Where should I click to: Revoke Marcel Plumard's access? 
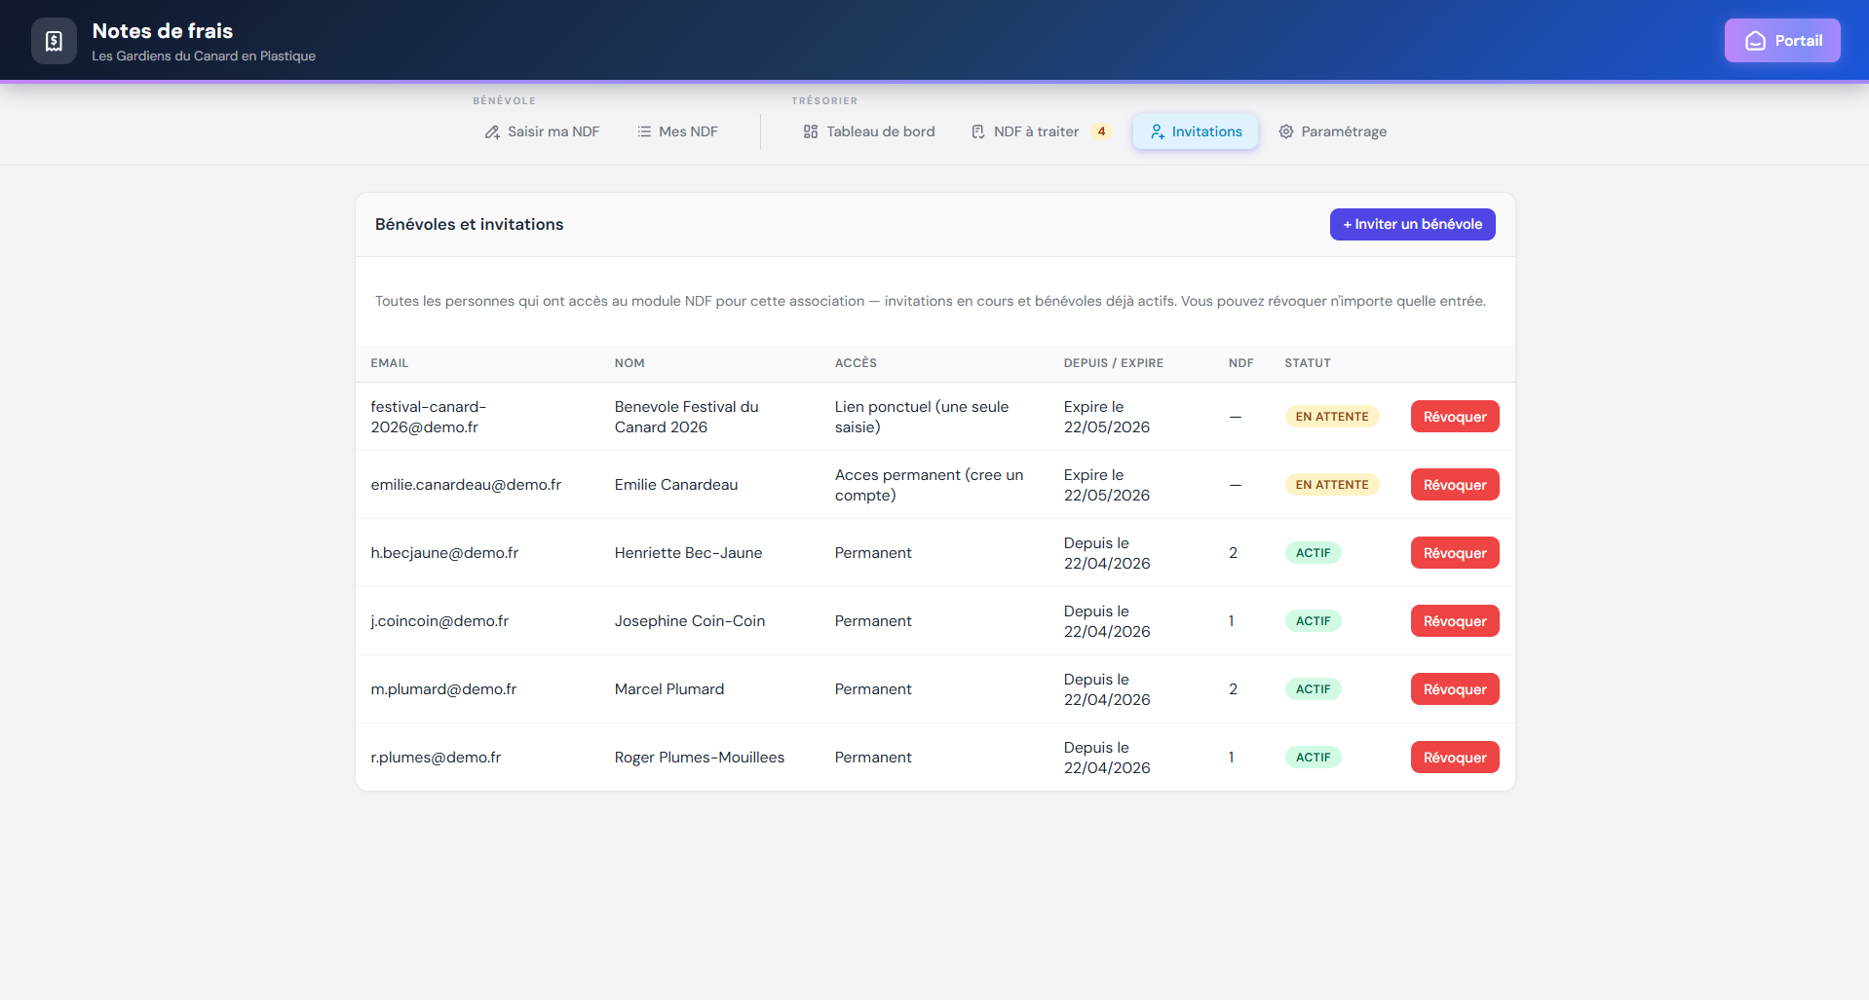coord(1454,689)
